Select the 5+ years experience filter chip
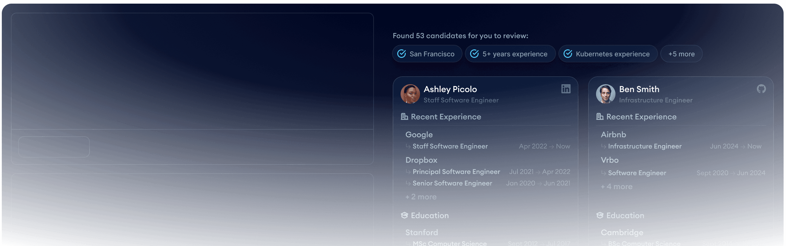 point(510,54)
